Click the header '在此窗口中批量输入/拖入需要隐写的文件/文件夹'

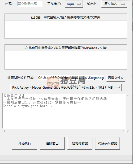[66, 17]
